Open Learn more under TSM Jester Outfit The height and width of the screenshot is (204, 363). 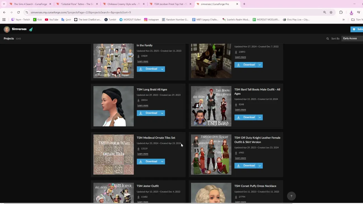(143, 202)
